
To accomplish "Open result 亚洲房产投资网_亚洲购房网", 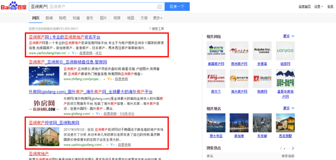I will (54, 123).
